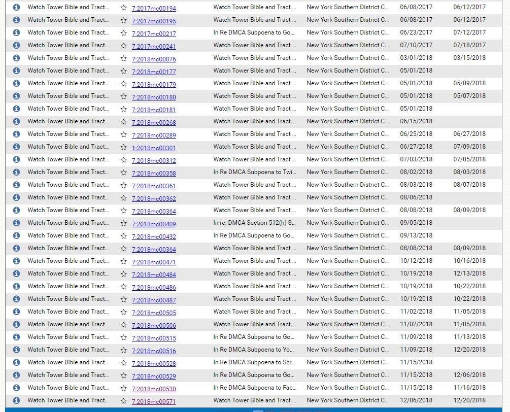The width and height of the screenshot is (510, 412).
Task: Toggle star for case 7:2018mc00362
Action: 124,198
